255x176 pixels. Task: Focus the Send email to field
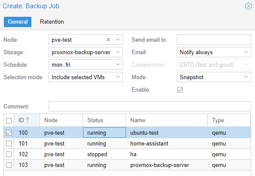click(x=214, y=40)
